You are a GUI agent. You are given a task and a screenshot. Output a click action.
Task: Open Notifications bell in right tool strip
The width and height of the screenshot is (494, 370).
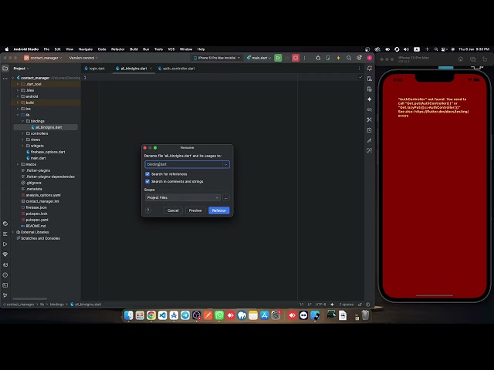pyautogui.click(x=369, y=69)
